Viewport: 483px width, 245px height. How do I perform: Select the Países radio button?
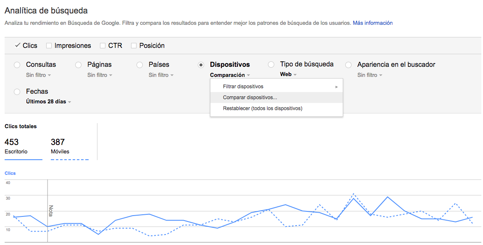click(139, 65)
